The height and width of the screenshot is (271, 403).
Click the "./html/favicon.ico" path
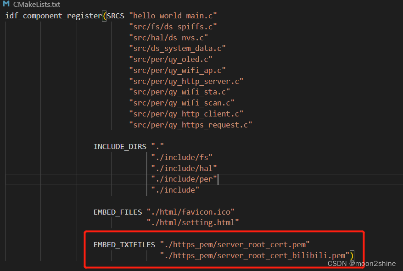point(191,212)
